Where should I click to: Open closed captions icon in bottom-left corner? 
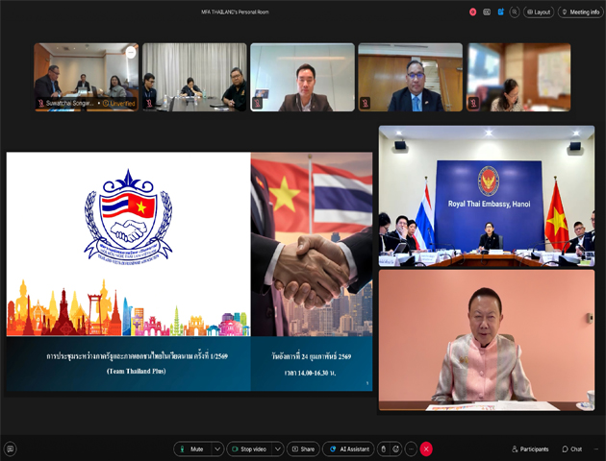tap(11, 449)
